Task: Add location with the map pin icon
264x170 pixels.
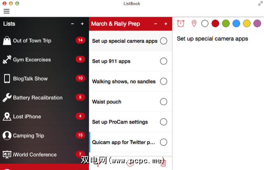Action: coord(194,23)
